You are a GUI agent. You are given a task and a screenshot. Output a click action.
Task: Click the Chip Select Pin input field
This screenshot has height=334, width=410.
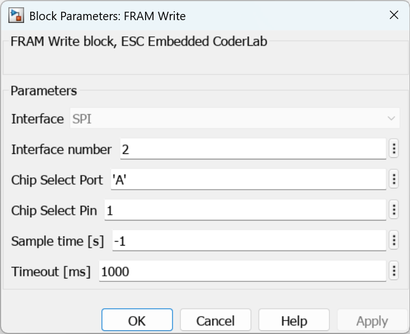(245, 210)
